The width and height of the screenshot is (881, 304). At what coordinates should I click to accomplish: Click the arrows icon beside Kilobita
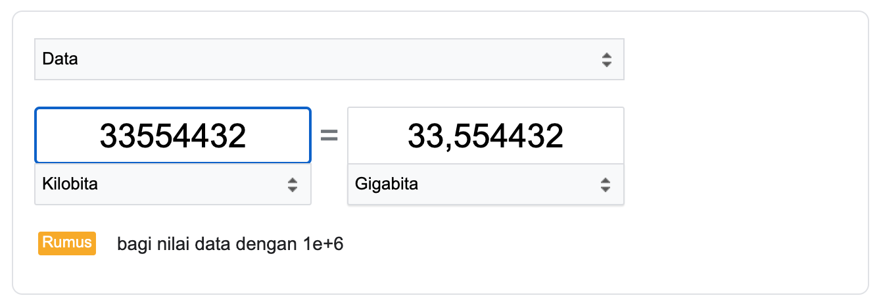(x=293, y=185)
